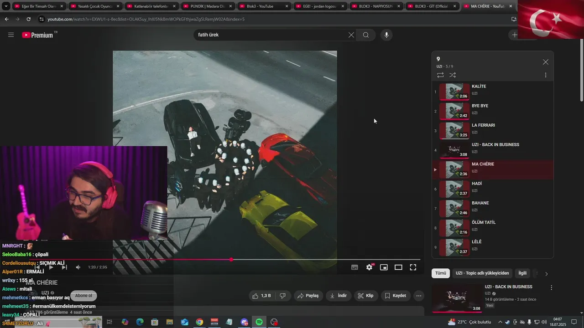Screen dimensions: 584x328
Task: Open the Paylaş share dialog
Action: (308, 296)
